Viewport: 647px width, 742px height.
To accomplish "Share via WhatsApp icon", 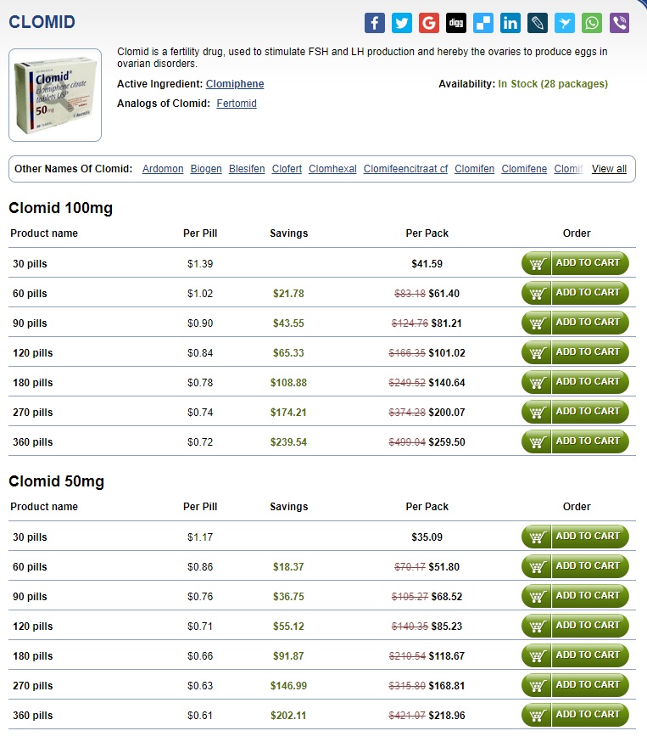I will [592, 23].
